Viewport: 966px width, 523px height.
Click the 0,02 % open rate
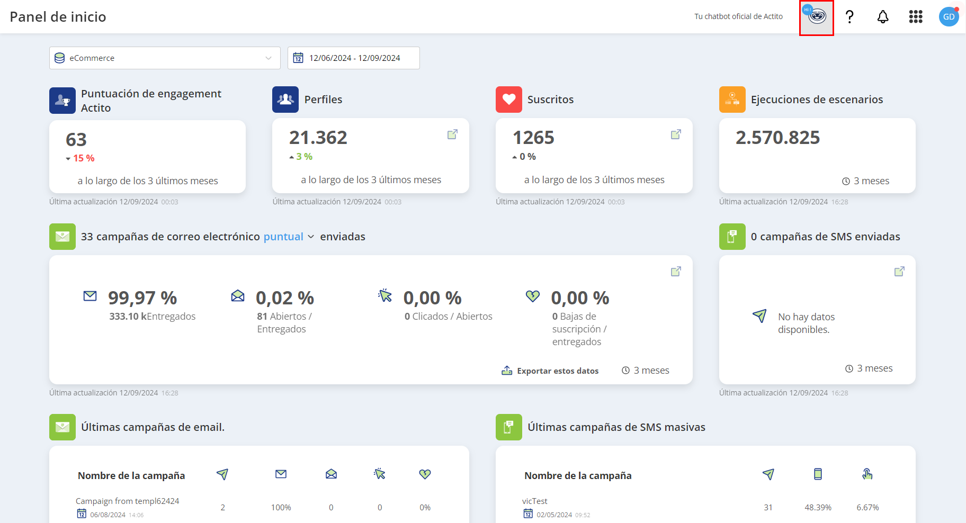[x=285, y=298]
